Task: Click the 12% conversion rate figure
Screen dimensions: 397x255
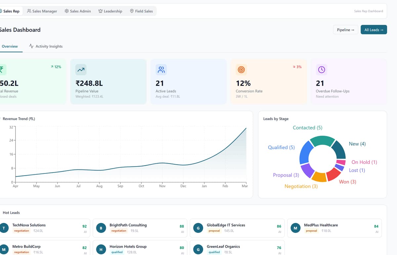Action: click(x=243, y=83)
